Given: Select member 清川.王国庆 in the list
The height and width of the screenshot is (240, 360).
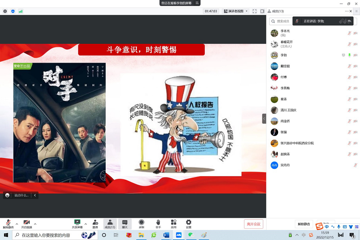Looking at the screenshot, I should pos(313,110).
